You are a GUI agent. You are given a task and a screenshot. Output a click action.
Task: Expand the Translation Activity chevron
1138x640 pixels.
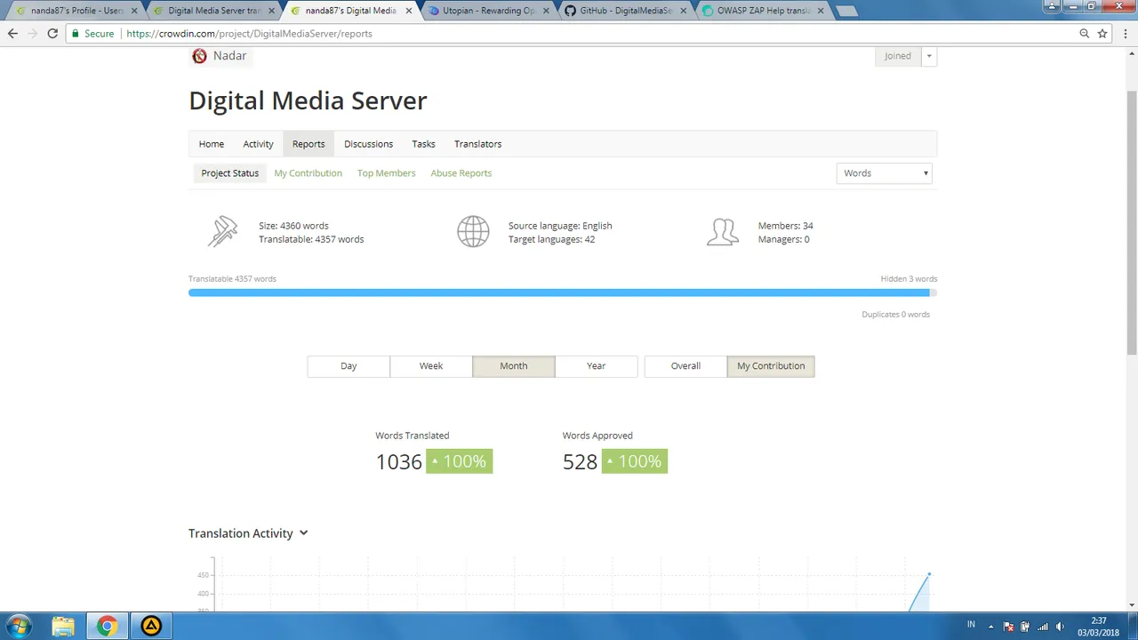[303, 533]
